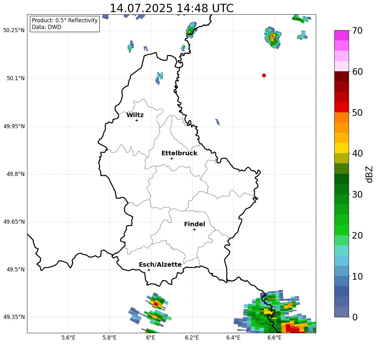
Task: Click the 70 tick on the colorbar
Action: pyautogui.click(x=357, y=31)
